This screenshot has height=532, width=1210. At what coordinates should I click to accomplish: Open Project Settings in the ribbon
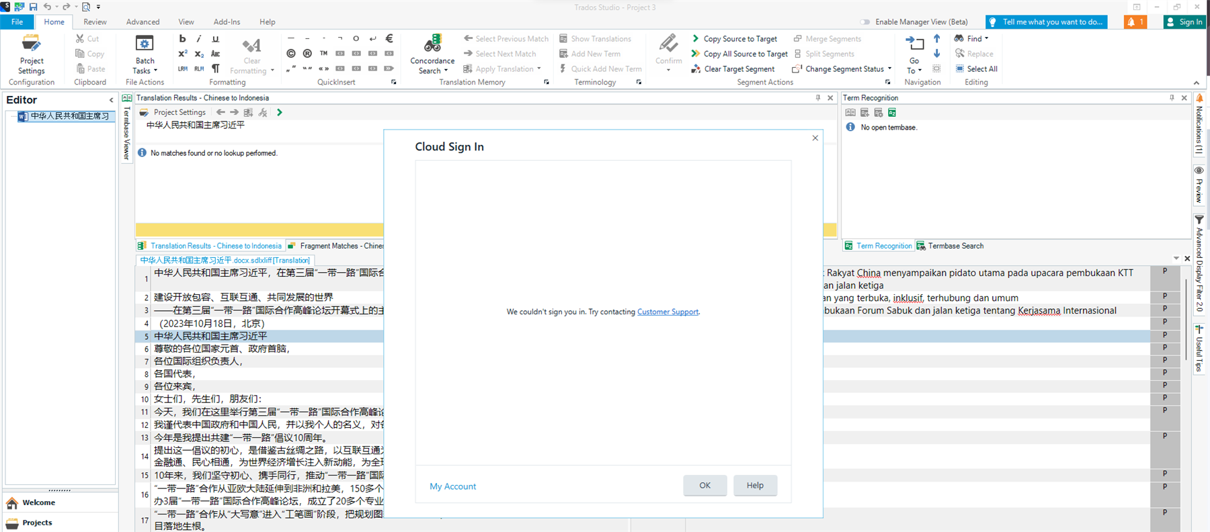coord(31,54)
